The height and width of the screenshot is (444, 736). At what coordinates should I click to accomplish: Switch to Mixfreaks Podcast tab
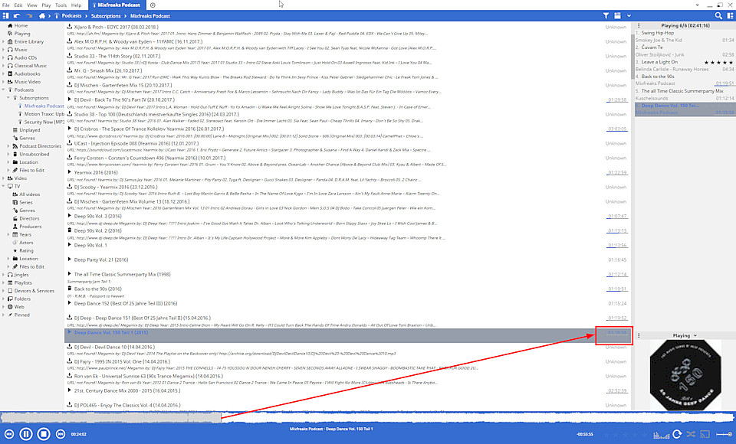coord(116,5)
